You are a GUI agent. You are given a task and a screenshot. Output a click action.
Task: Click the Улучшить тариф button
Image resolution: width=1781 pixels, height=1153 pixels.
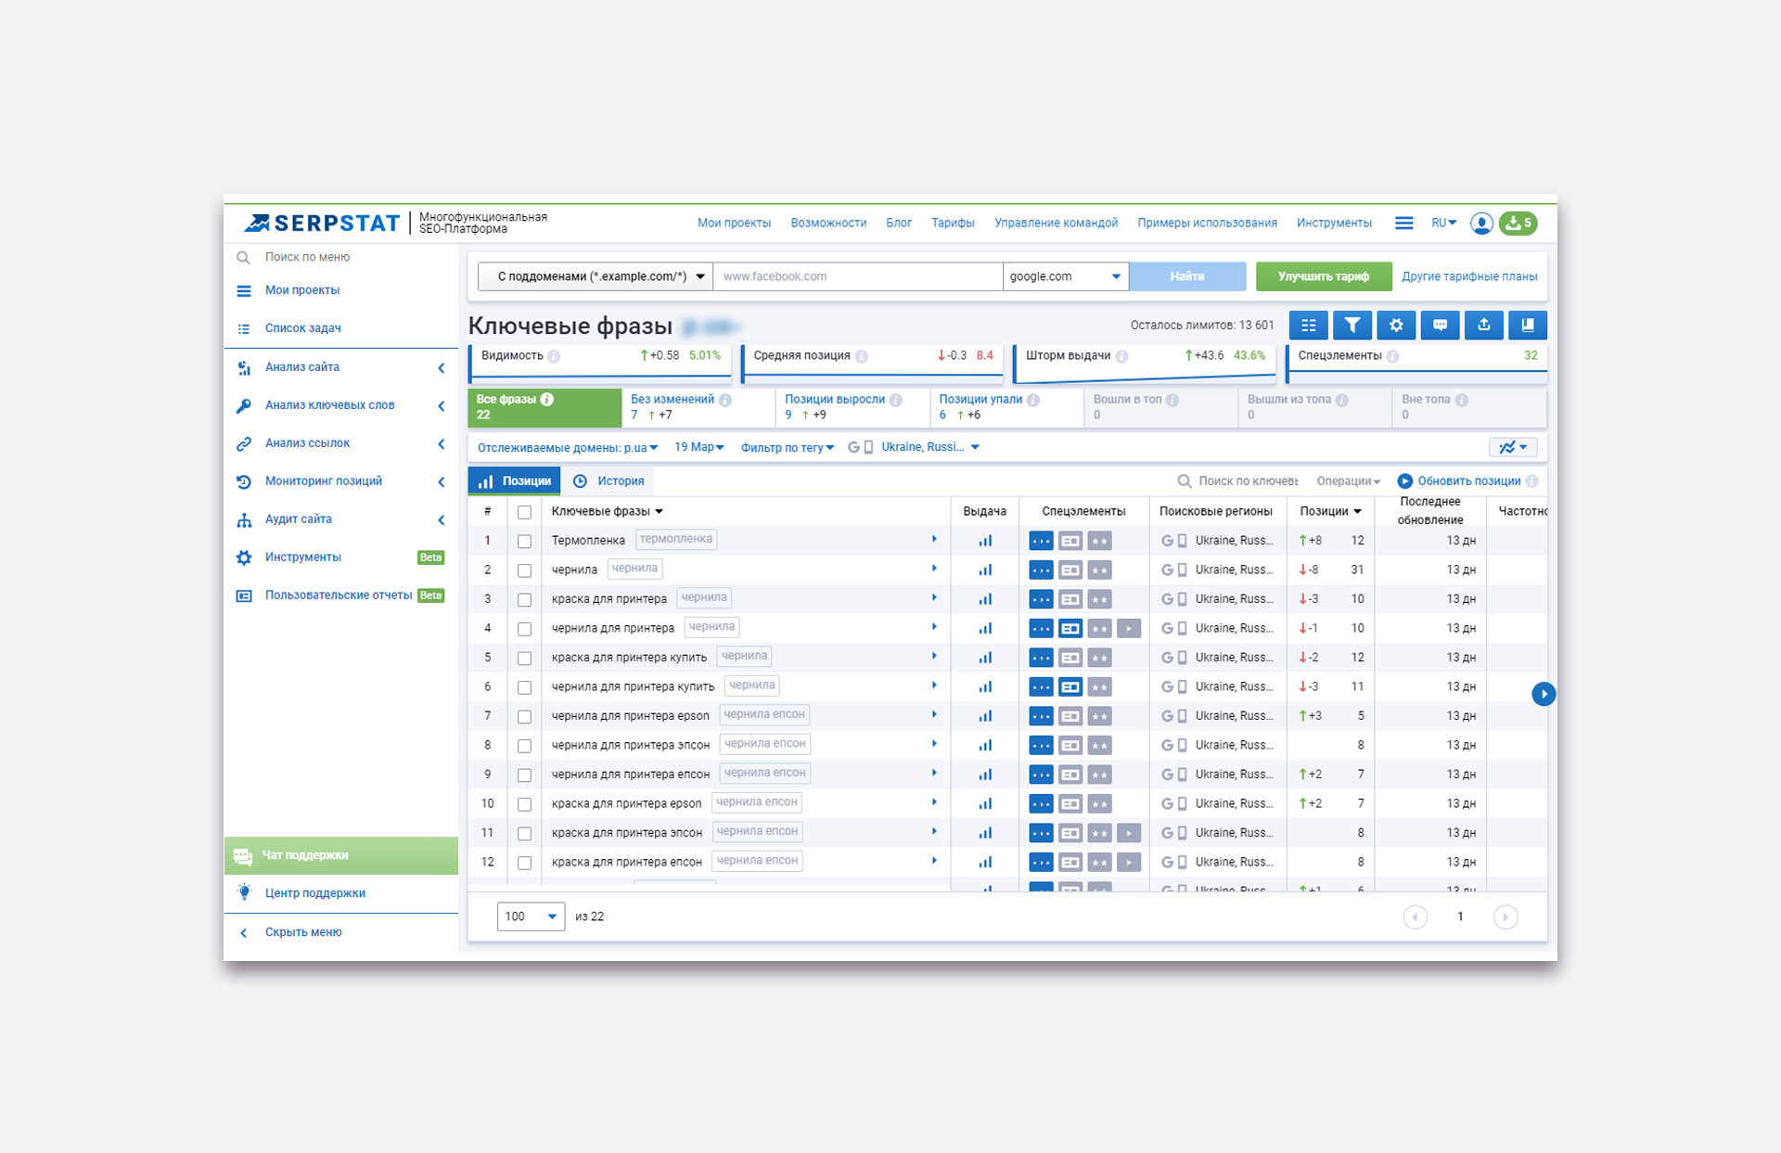pyautogui.click(x=1323, y=276)
